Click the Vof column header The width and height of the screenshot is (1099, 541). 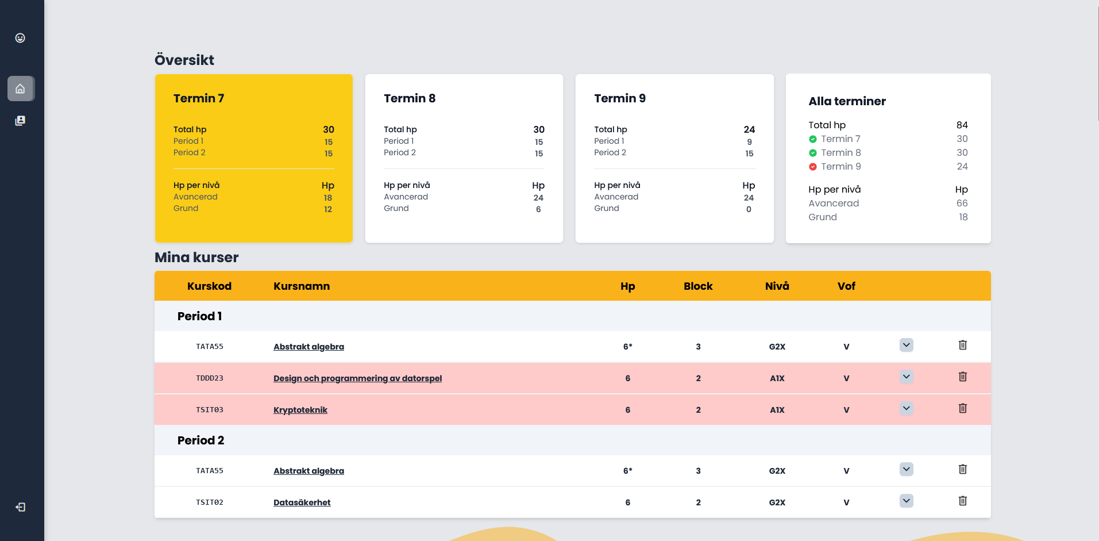tap(846, 286)
